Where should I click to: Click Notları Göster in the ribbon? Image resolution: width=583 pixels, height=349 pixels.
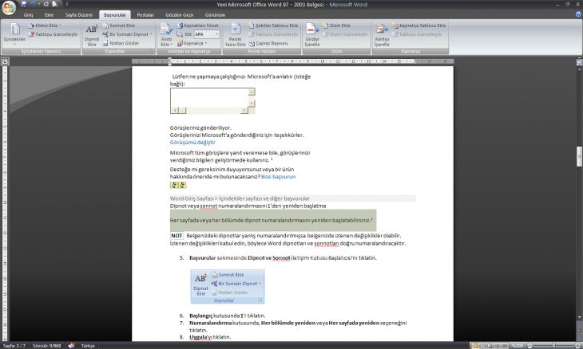tap(121, 43)
